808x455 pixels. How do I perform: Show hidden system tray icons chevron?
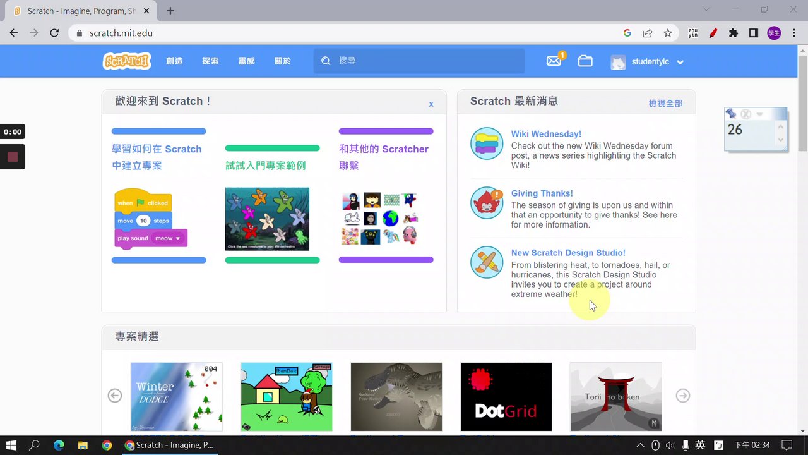coord(640,446)
